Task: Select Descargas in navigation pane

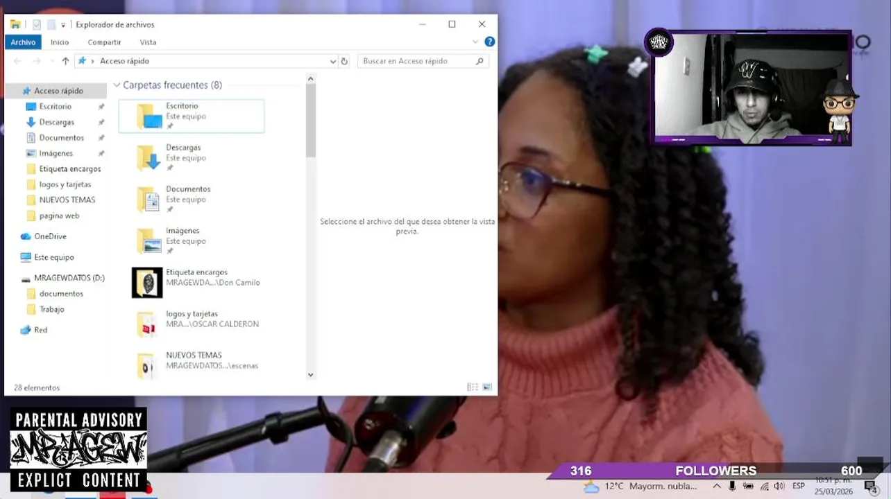Action: (x=56, y=122)
